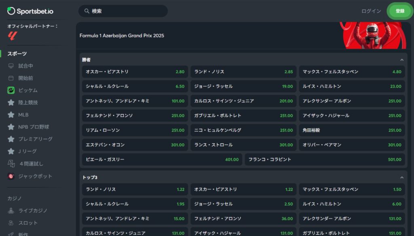Click the F1 driver banner image
The height and width of the screenshot is (236, 414).
pos(373,35)
